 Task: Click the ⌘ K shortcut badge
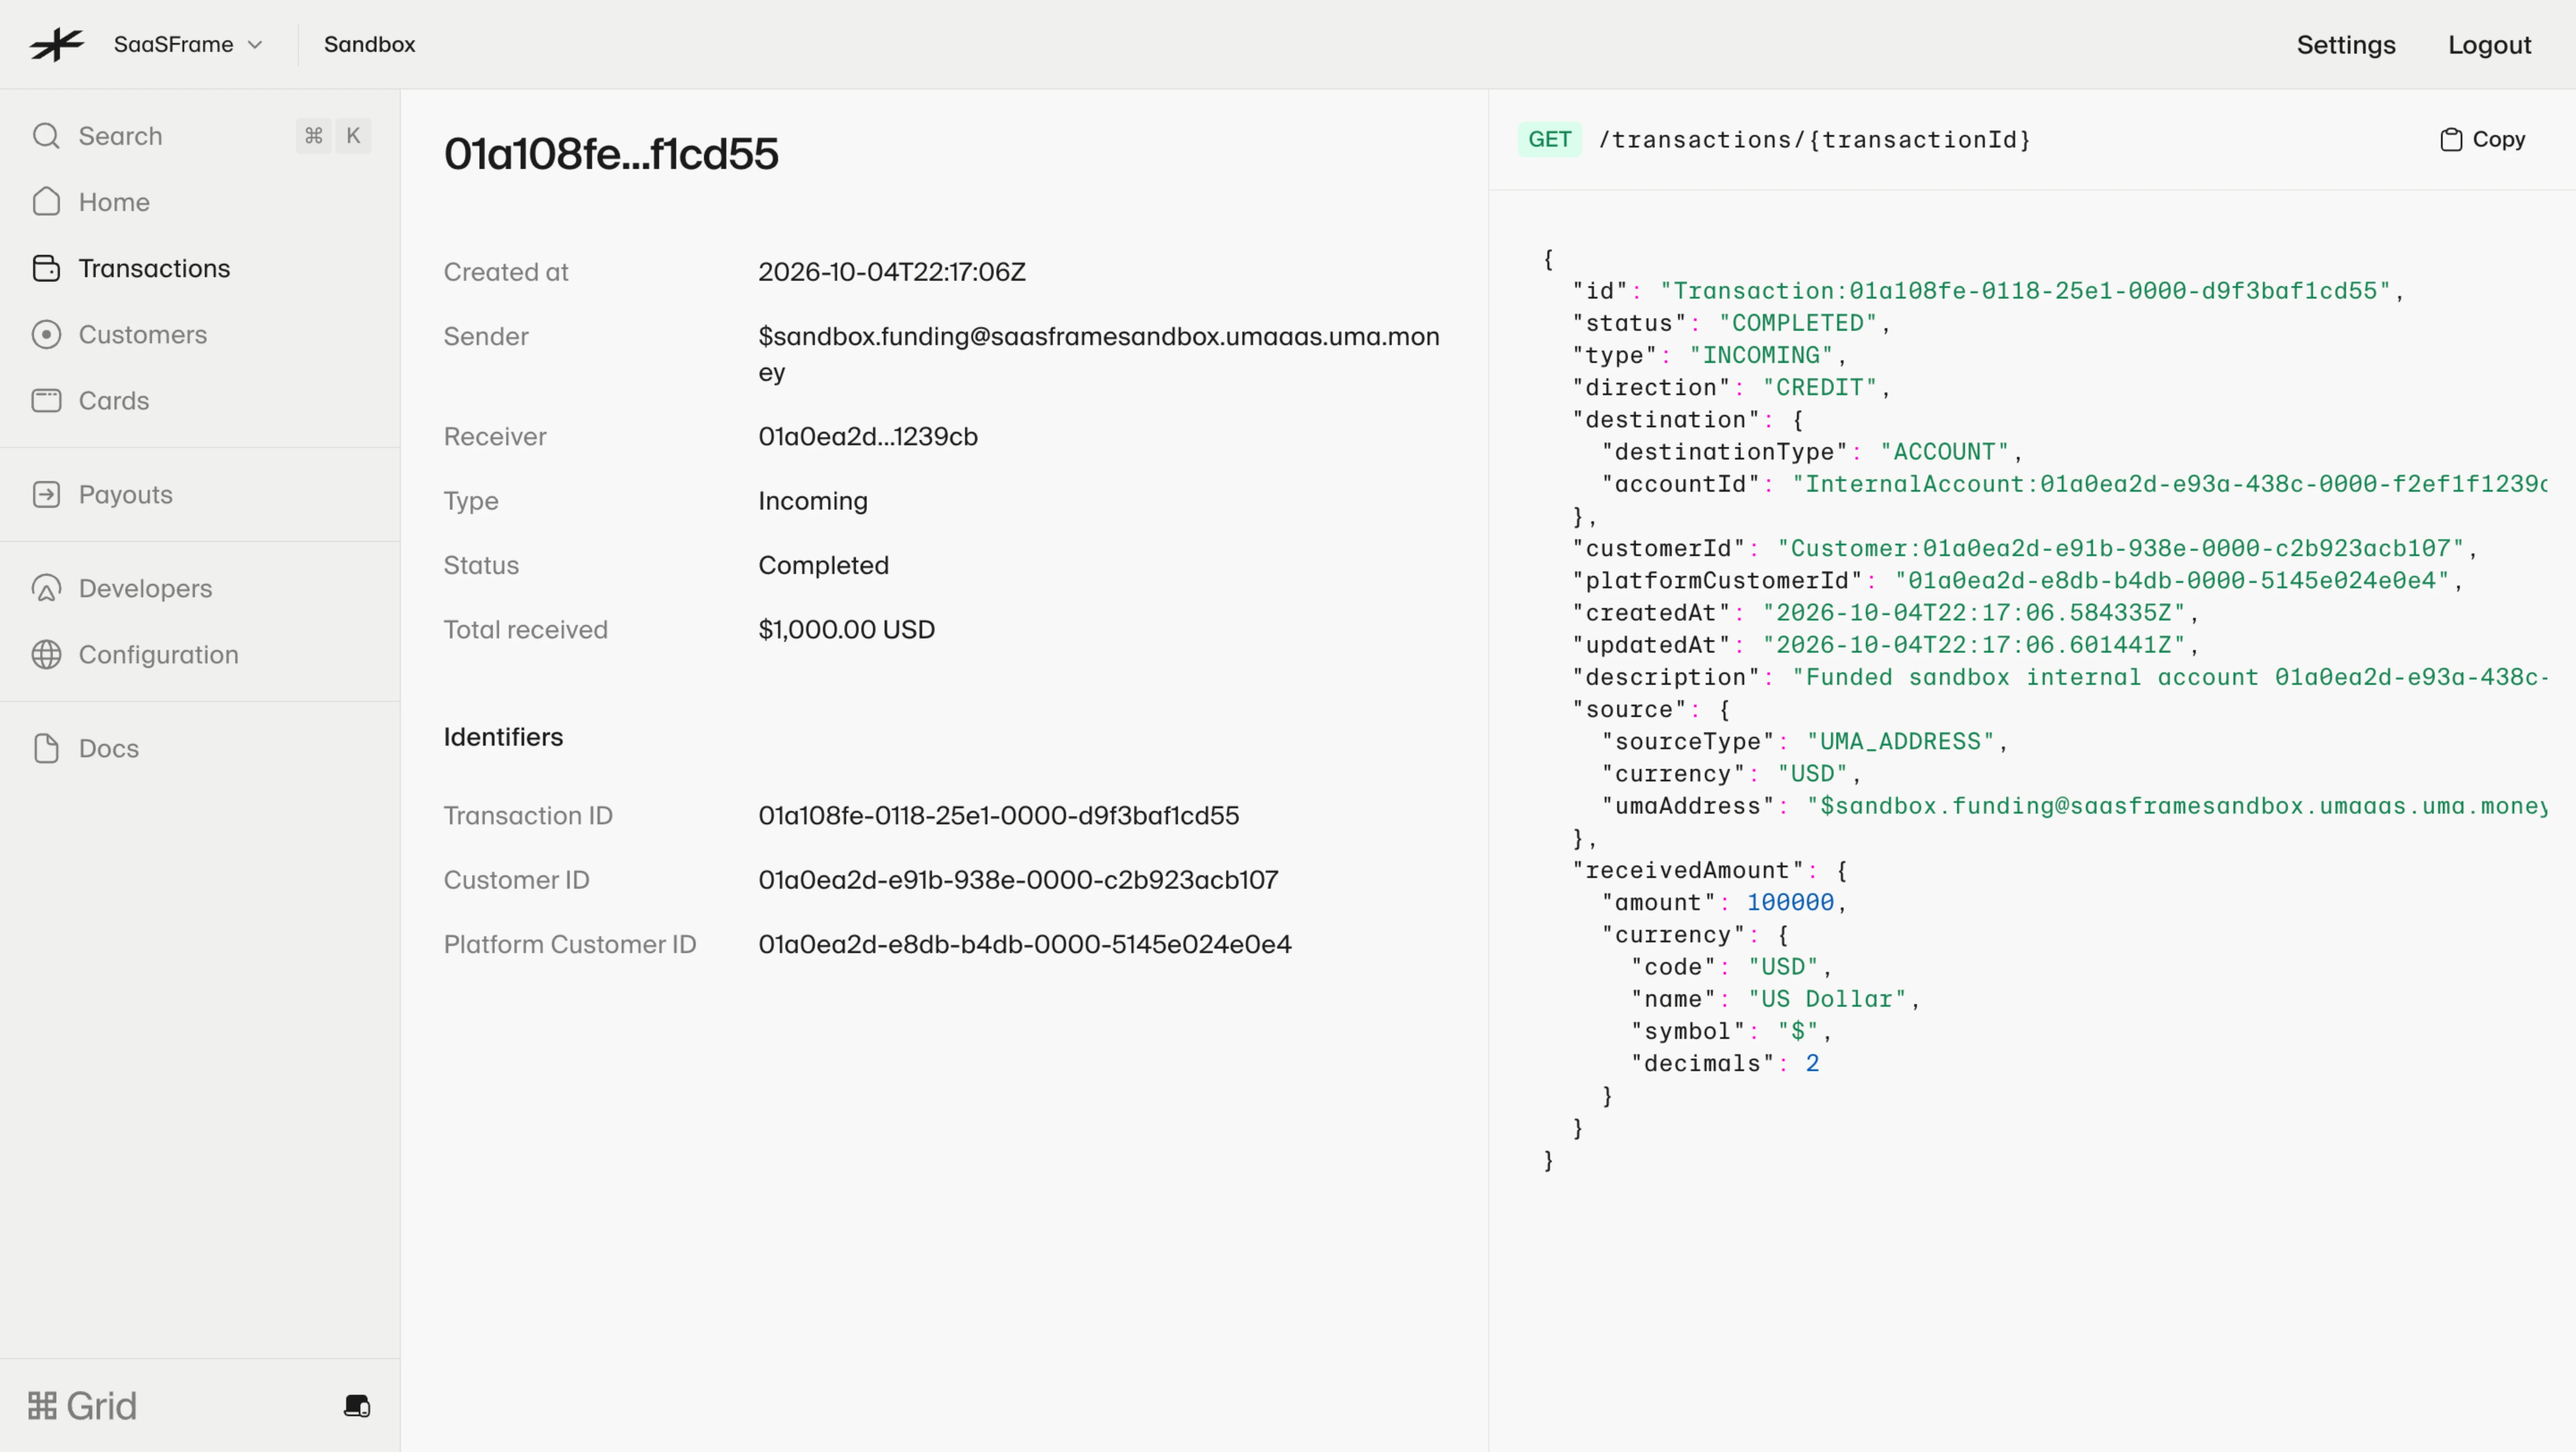click(333, 136)
